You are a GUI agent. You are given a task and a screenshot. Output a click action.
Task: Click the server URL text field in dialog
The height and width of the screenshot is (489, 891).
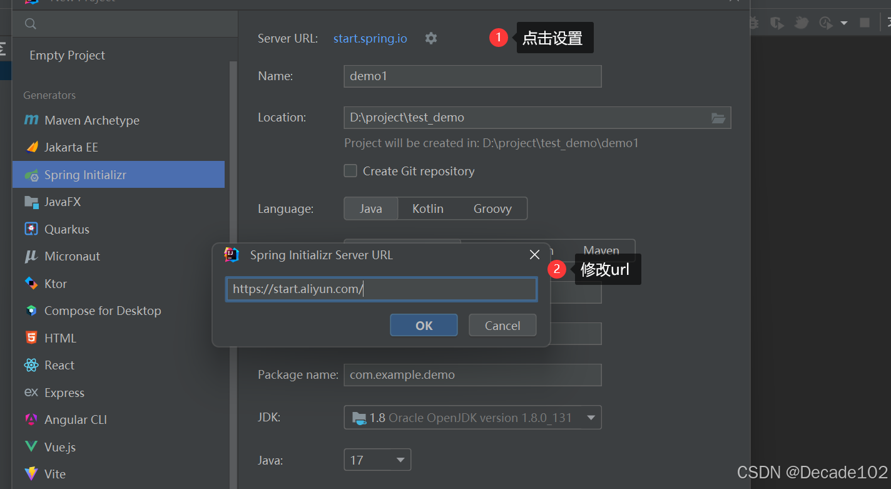(x=381, y=289)
